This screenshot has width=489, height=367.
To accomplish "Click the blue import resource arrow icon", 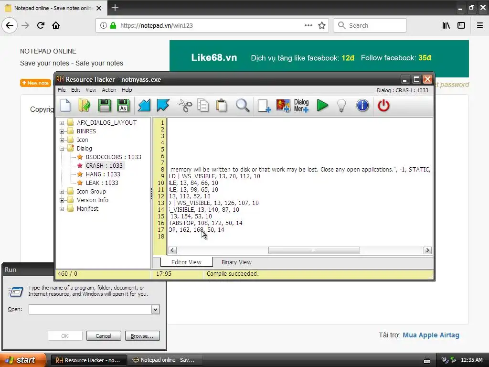I will [x=144, y=106].
